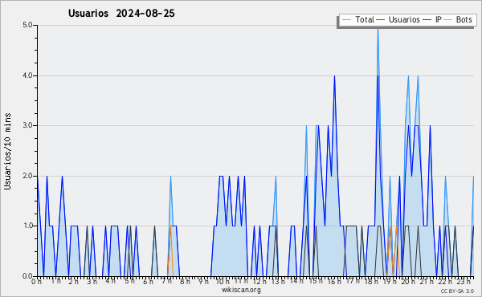Click the '12 h' x-axis label
The image size is (482, 297).
point(259,282)
